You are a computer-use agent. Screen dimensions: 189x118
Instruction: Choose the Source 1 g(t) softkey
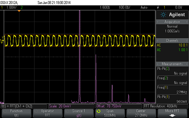[x=79, y=113]
